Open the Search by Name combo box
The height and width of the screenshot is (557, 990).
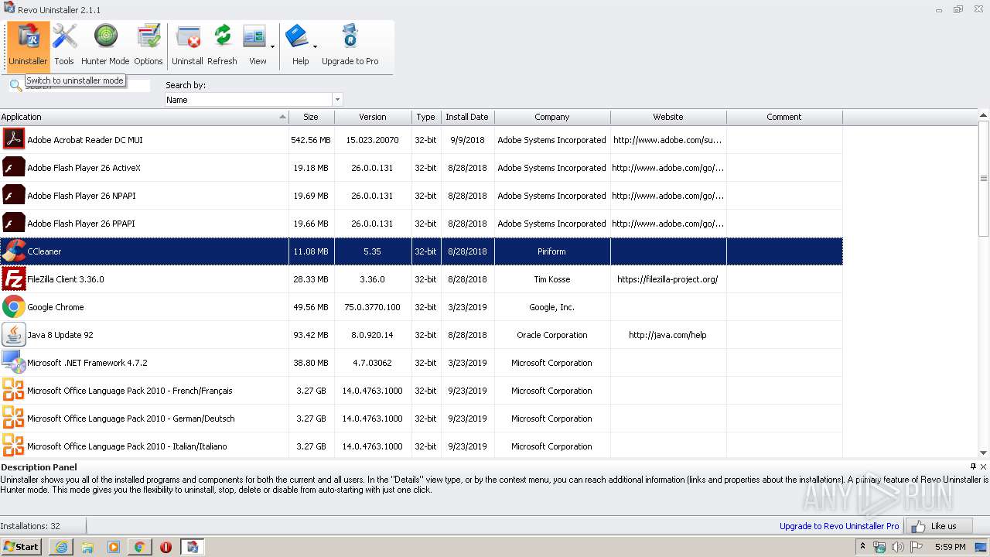(x=254, y=100)
